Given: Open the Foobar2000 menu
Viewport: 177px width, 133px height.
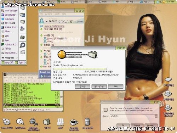Looking at the screenshot, I should click(x=10, y=78).
